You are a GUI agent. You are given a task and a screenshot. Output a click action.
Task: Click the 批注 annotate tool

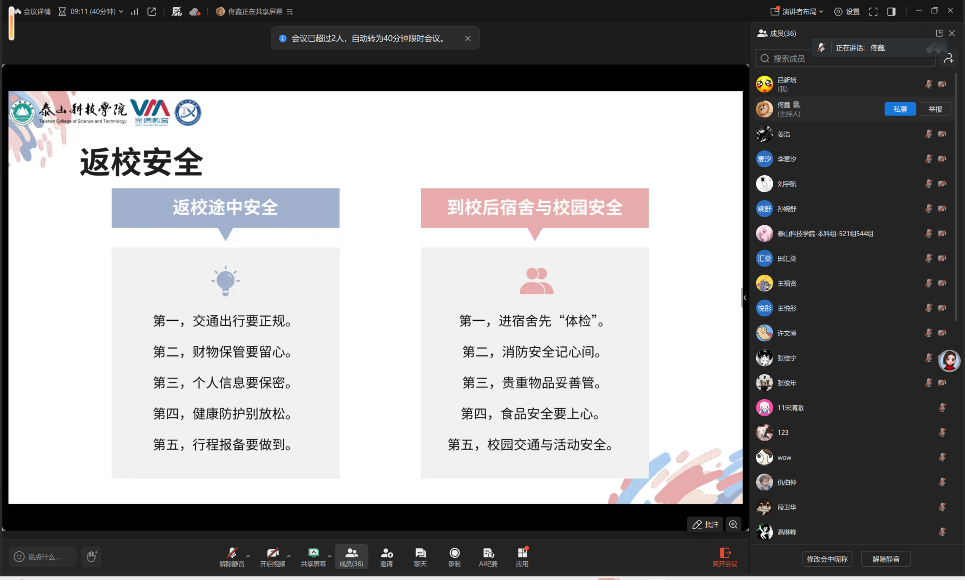click(705, 524)
